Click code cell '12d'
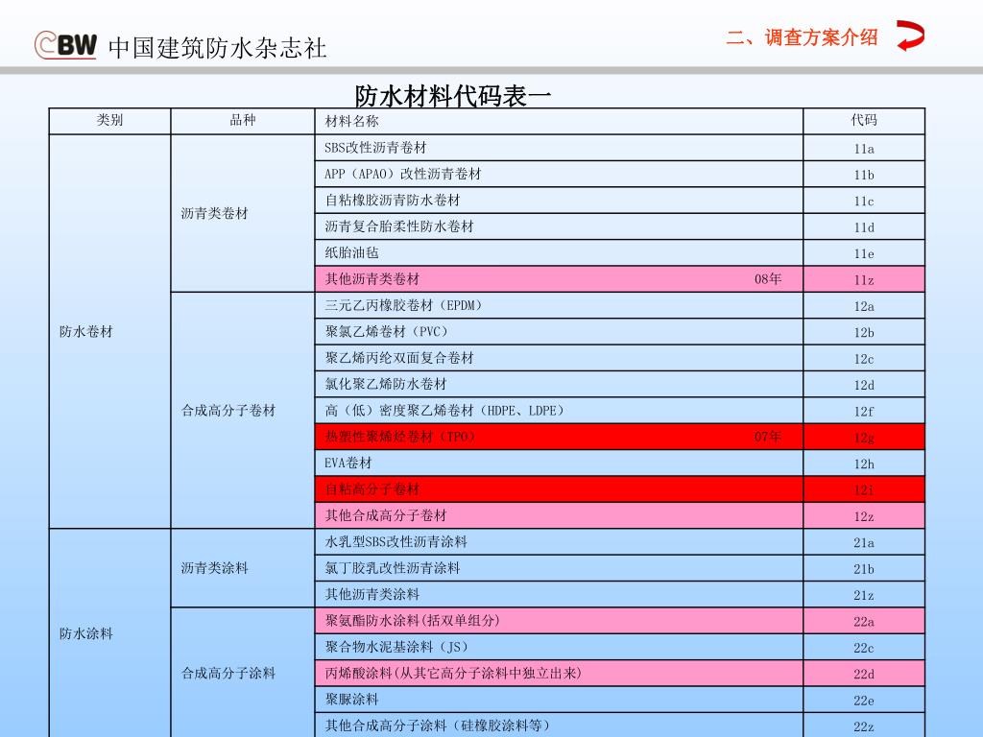This screenshot has height=737, width=983. point(864,384)
